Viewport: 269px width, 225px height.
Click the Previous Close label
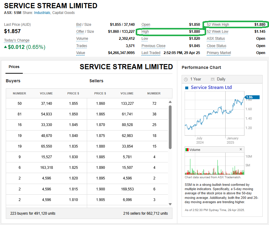[153, 46]
